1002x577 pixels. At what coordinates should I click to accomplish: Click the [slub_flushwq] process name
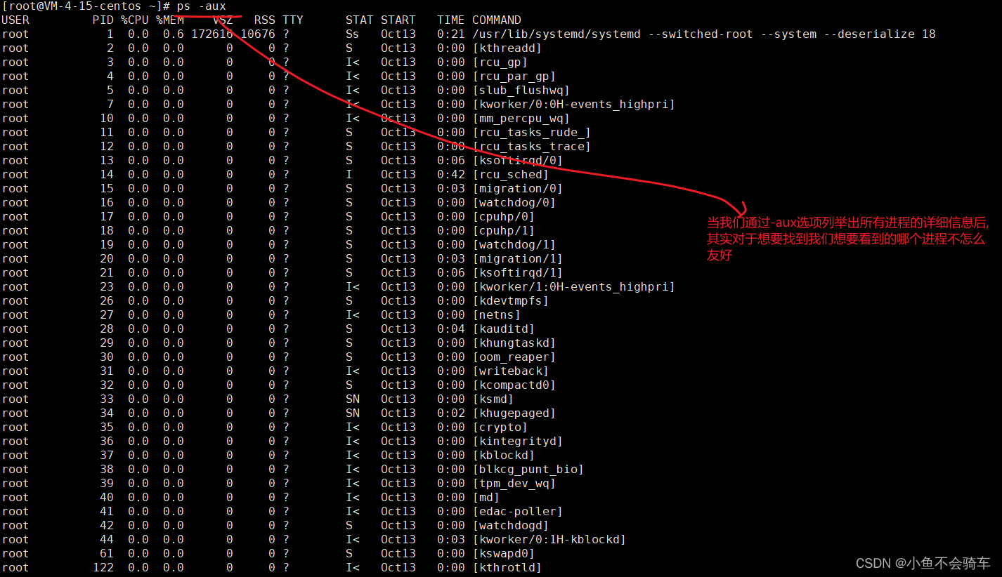click(521, 91)
